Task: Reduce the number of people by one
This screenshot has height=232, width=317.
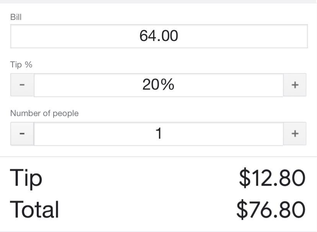Action: [x=22, y=133]
